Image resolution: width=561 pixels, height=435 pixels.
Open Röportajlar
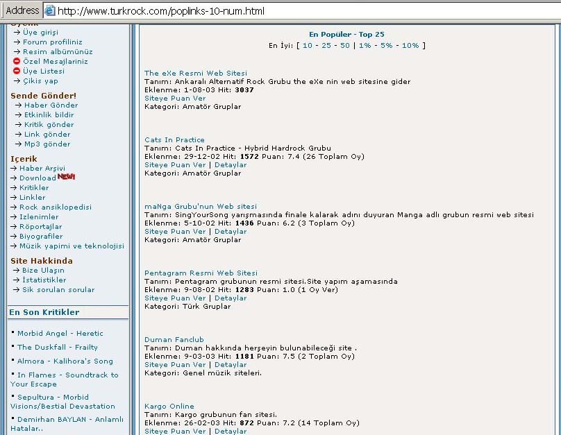(41, 226)
